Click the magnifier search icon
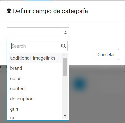125x123 pixels. (64, 46)
